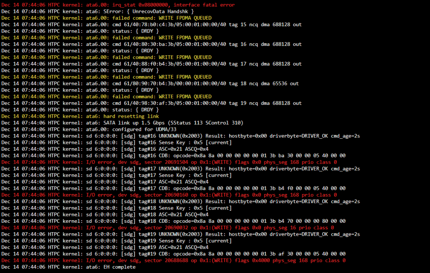Select the I/O error sector 20691504 line

(x=169, y=162)
